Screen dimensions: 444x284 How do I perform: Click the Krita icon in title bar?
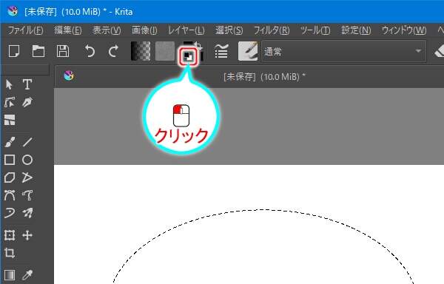[x=12, y=11]
